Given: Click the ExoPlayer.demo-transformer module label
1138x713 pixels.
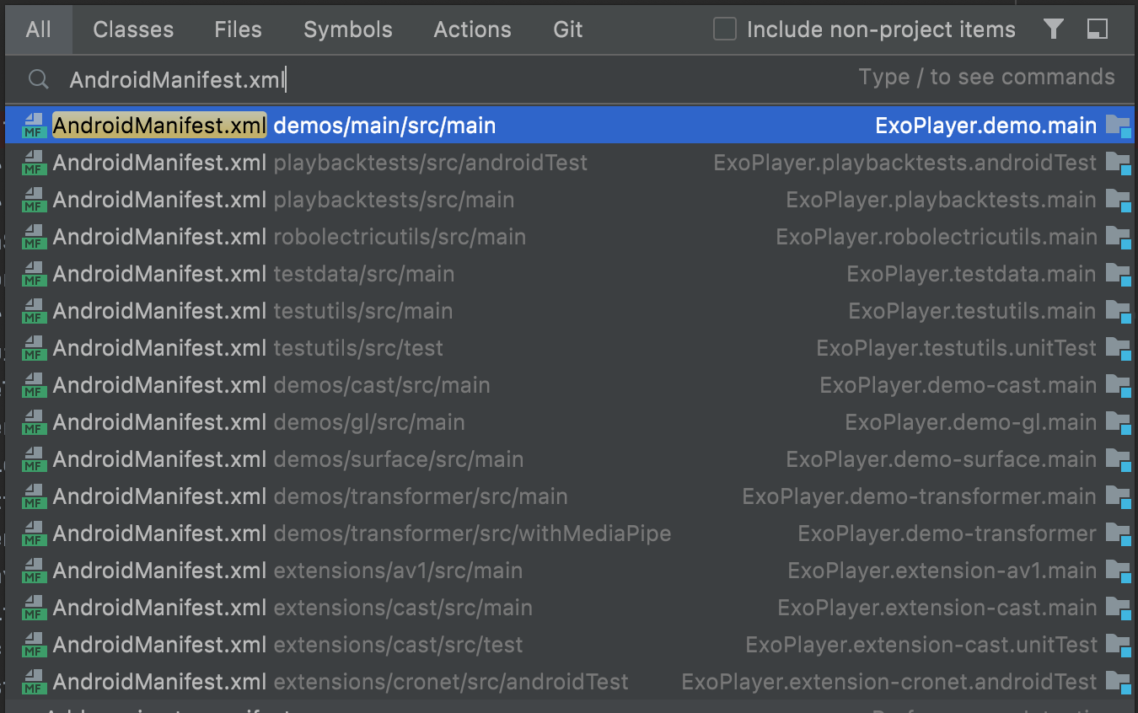Looking at the screenshot, I should pyautogui.click(x=947, y=533).
